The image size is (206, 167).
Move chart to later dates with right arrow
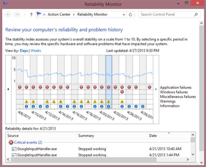[156, 89]
